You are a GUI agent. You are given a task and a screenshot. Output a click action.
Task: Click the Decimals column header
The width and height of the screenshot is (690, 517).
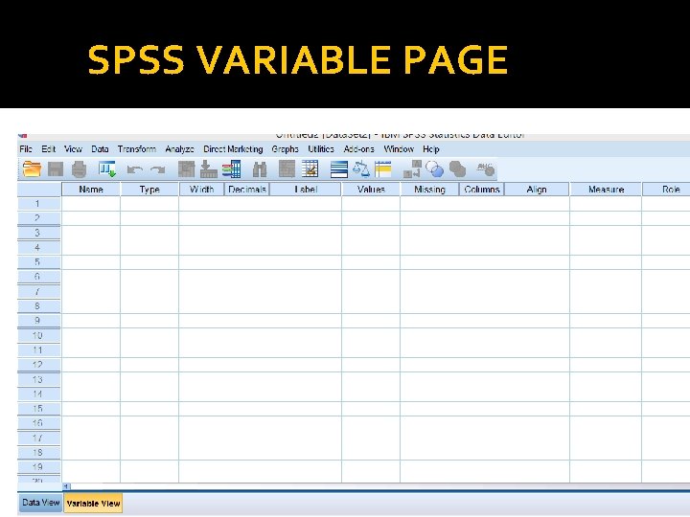[x=247, y=190]
